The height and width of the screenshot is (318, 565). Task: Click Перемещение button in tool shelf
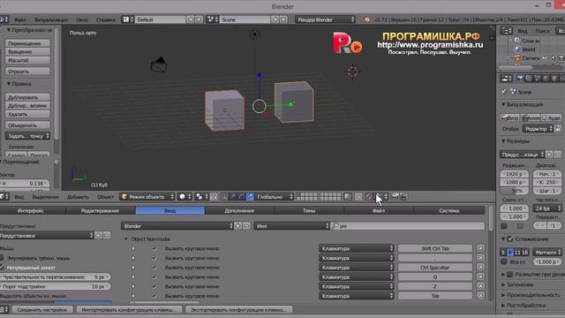[27, 43]
